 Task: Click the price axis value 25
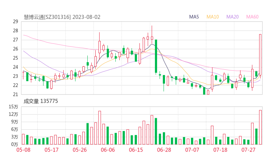15,58
